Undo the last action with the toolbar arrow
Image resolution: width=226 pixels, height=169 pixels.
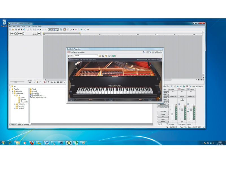tap(38, 30)
